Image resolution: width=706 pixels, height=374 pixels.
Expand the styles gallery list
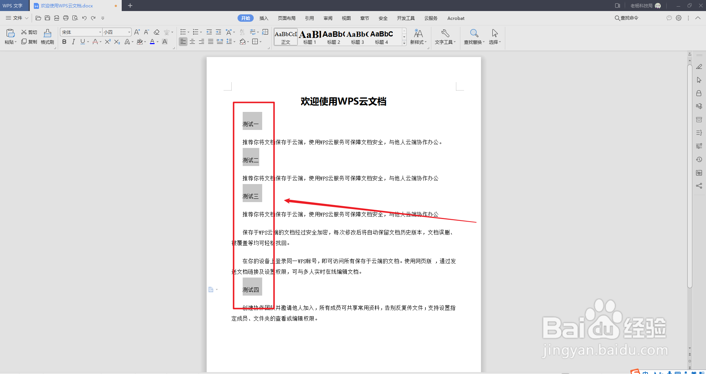[x=404, y=43]
